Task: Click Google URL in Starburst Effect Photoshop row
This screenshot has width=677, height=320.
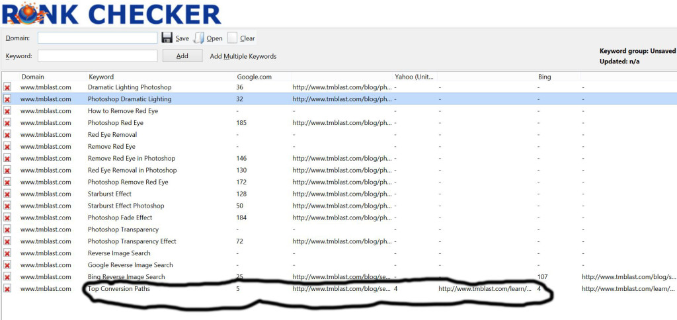Action: (x=342, y=206)
